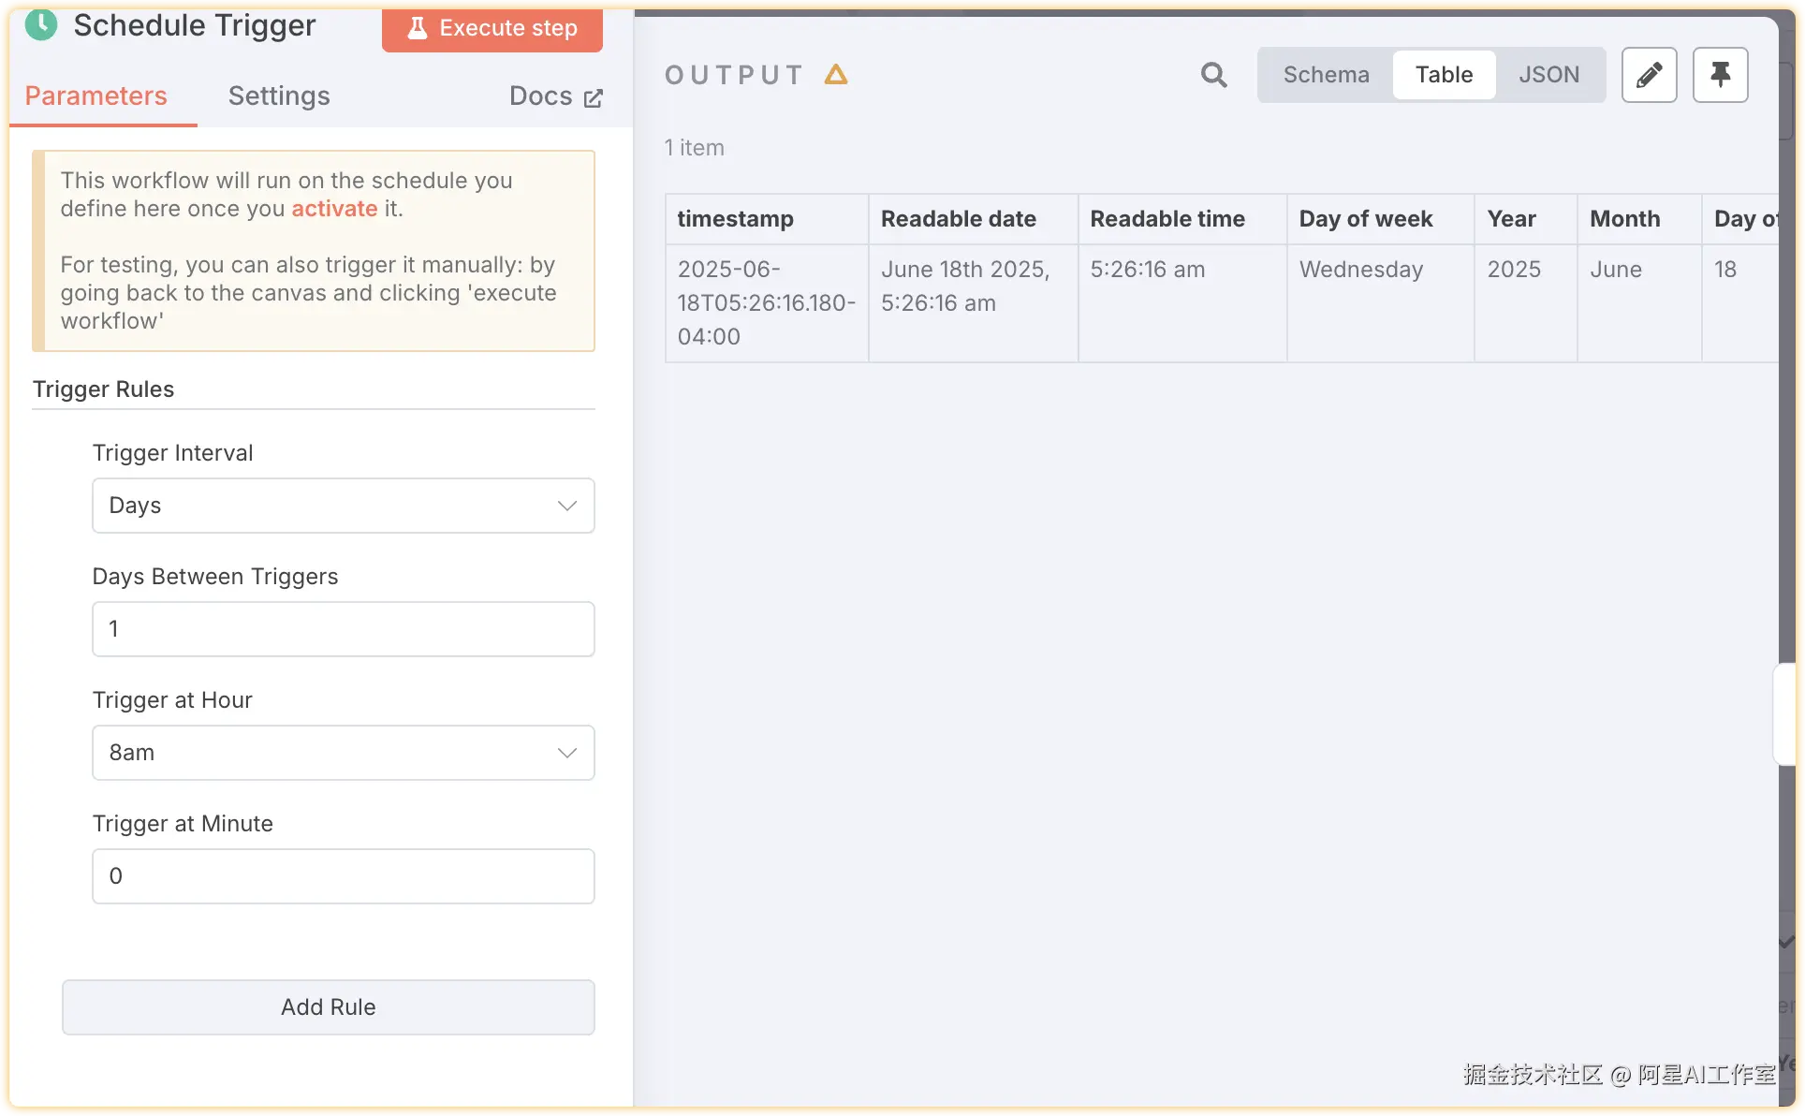
Task: Switch output view to Table
Action: point(1444,75)
